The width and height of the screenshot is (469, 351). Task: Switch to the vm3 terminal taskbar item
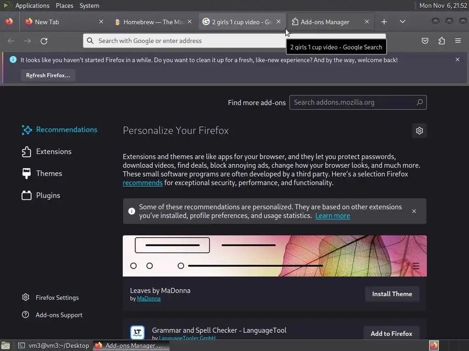(54, 346)
